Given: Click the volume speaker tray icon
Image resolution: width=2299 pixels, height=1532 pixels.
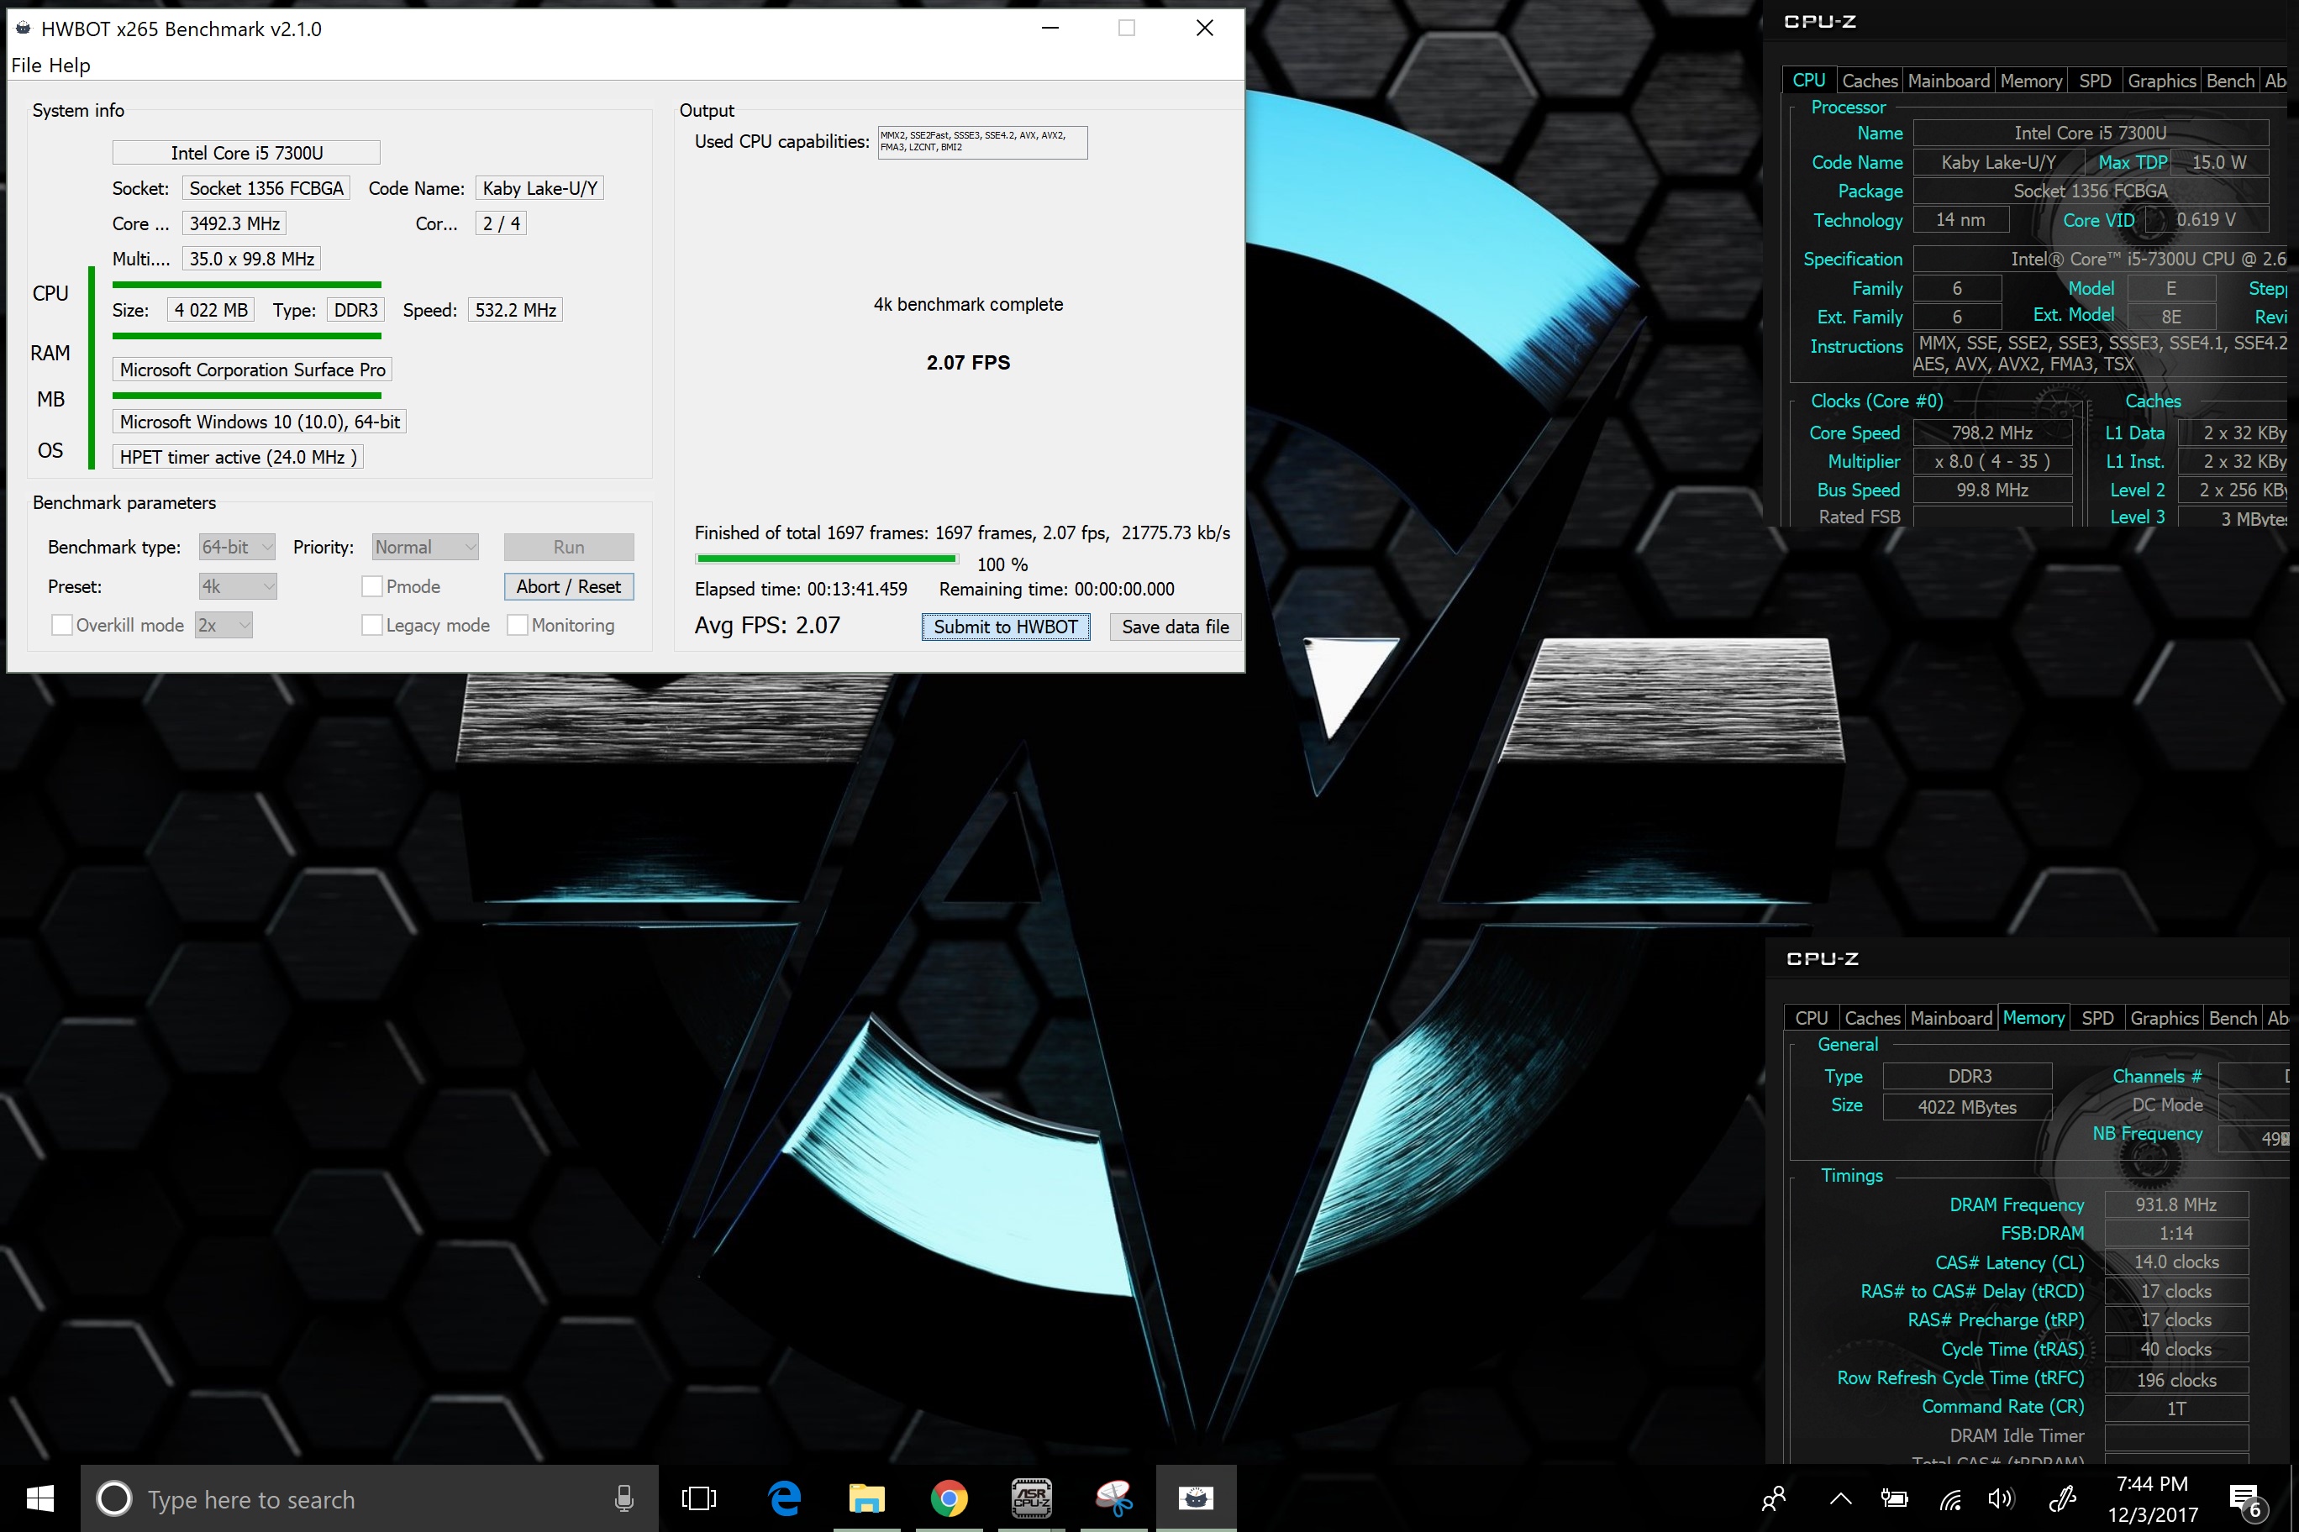Looking at the screenshot, I should 2001,1498.
